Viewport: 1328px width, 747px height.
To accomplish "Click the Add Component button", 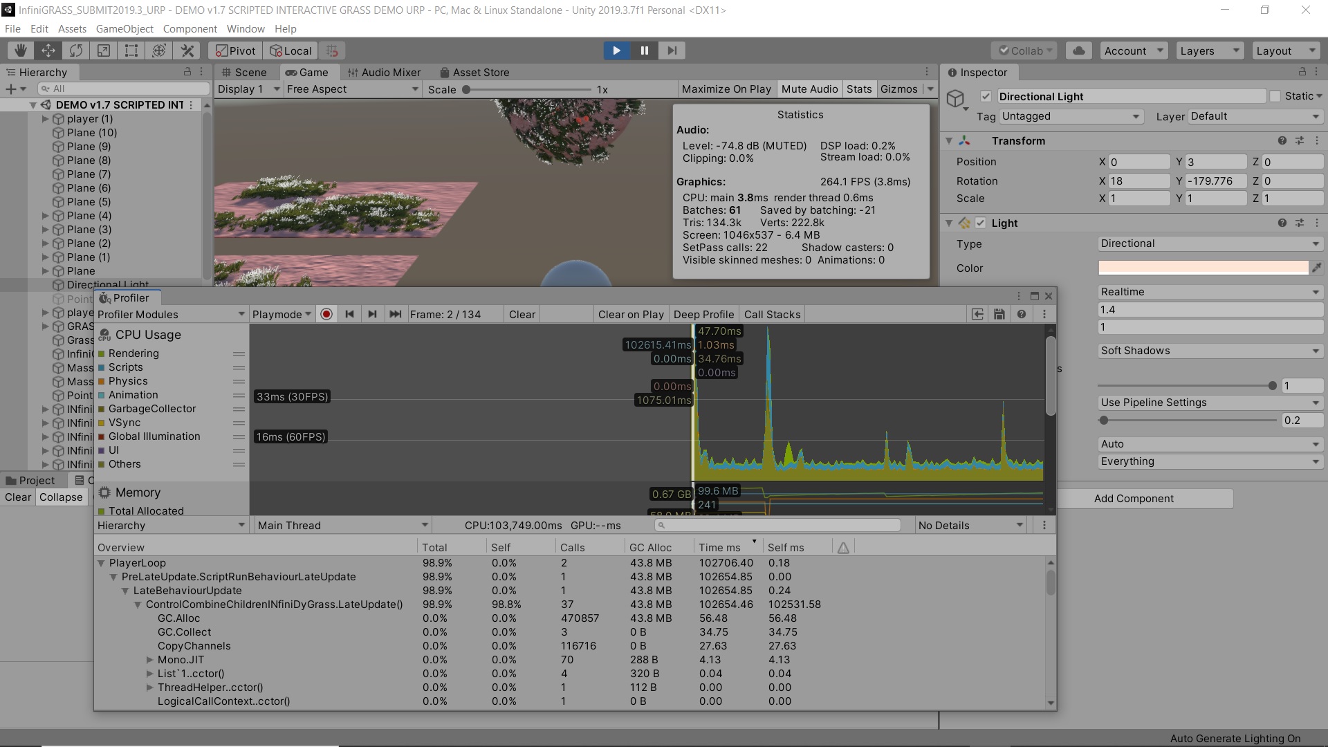I will point(1134,499).
